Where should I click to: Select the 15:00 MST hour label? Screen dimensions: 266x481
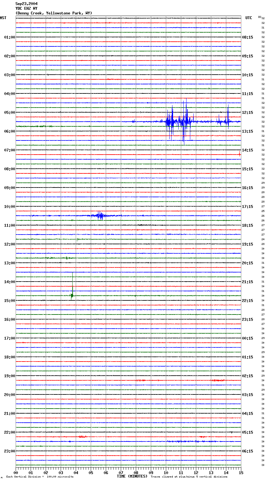[x=10, y=301]
